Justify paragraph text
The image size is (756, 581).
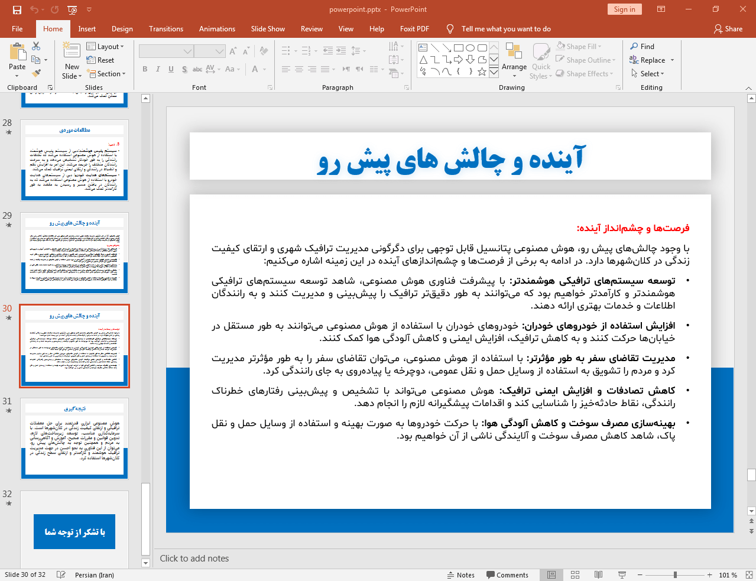click(x=325, y=69)
